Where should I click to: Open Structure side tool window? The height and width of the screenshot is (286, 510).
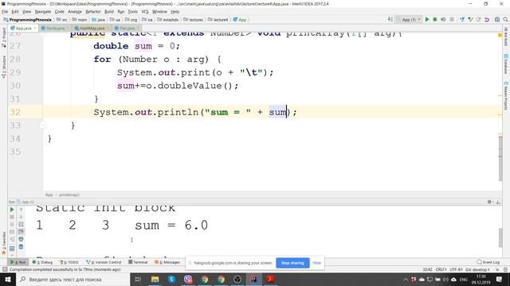click(4, 67)
